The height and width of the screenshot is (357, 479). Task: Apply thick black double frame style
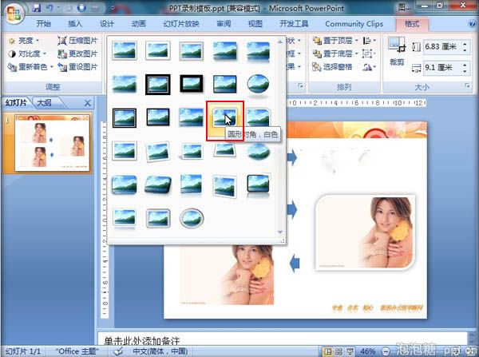(x=158, y=84)
